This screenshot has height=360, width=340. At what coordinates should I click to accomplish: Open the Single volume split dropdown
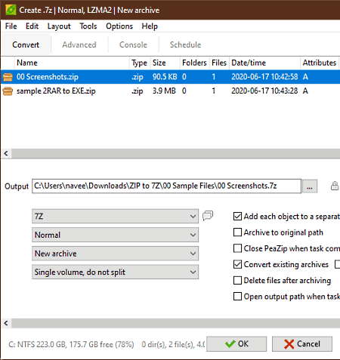[x=115, y=272]
